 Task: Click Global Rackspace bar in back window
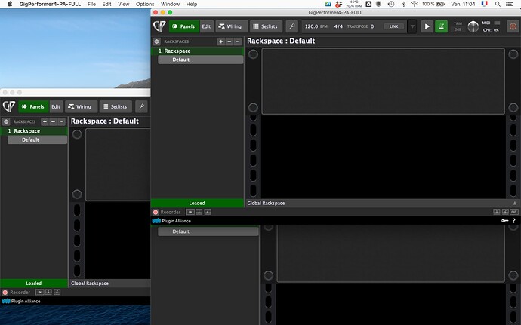(x=109, y=284)
